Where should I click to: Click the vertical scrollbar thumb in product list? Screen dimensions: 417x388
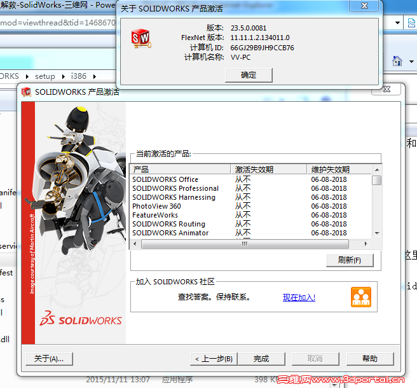pos(377,180)
